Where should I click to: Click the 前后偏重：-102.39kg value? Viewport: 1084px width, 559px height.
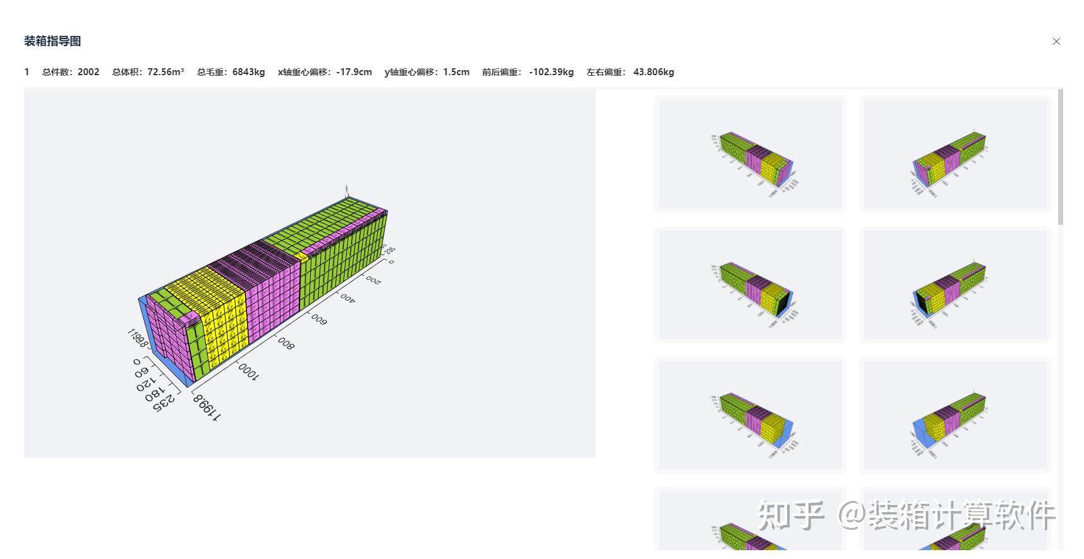[x=527, y=72]
